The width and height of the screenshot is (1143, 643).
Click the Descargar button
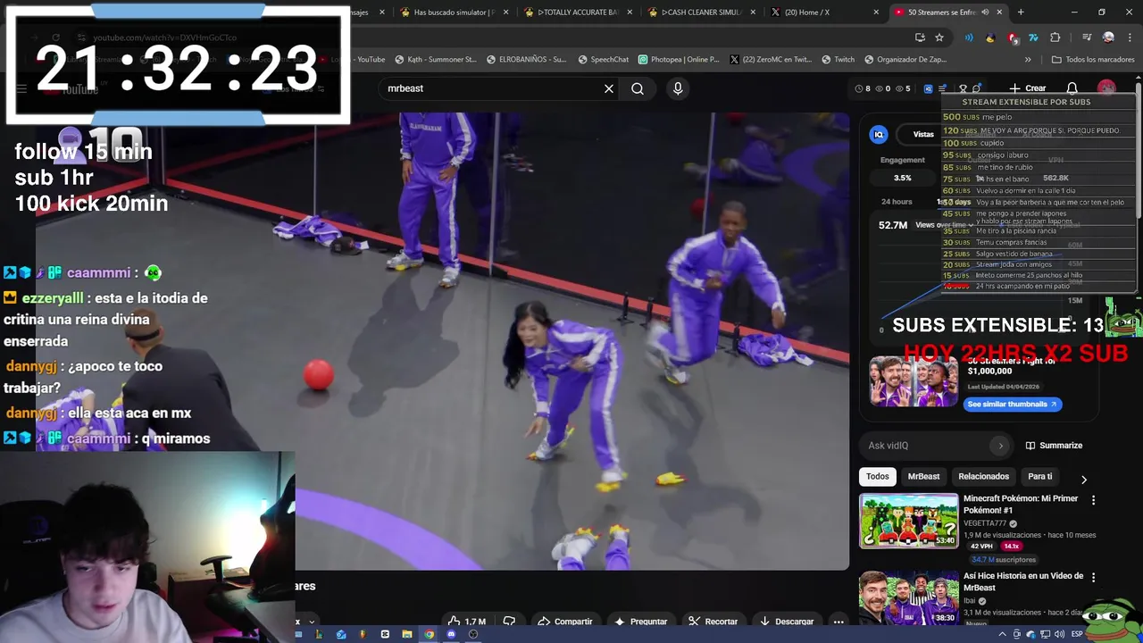point(787,622)
